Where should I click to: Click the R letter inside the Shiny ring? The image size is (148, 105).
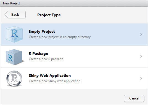(x=15, y=78)
